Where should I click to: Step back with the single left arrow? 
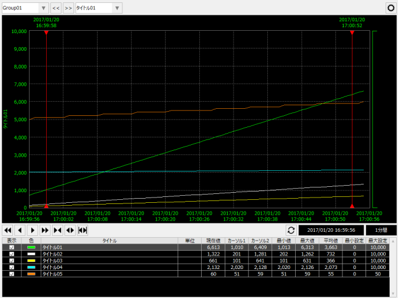pyautogui.click(x=21, y=230)
